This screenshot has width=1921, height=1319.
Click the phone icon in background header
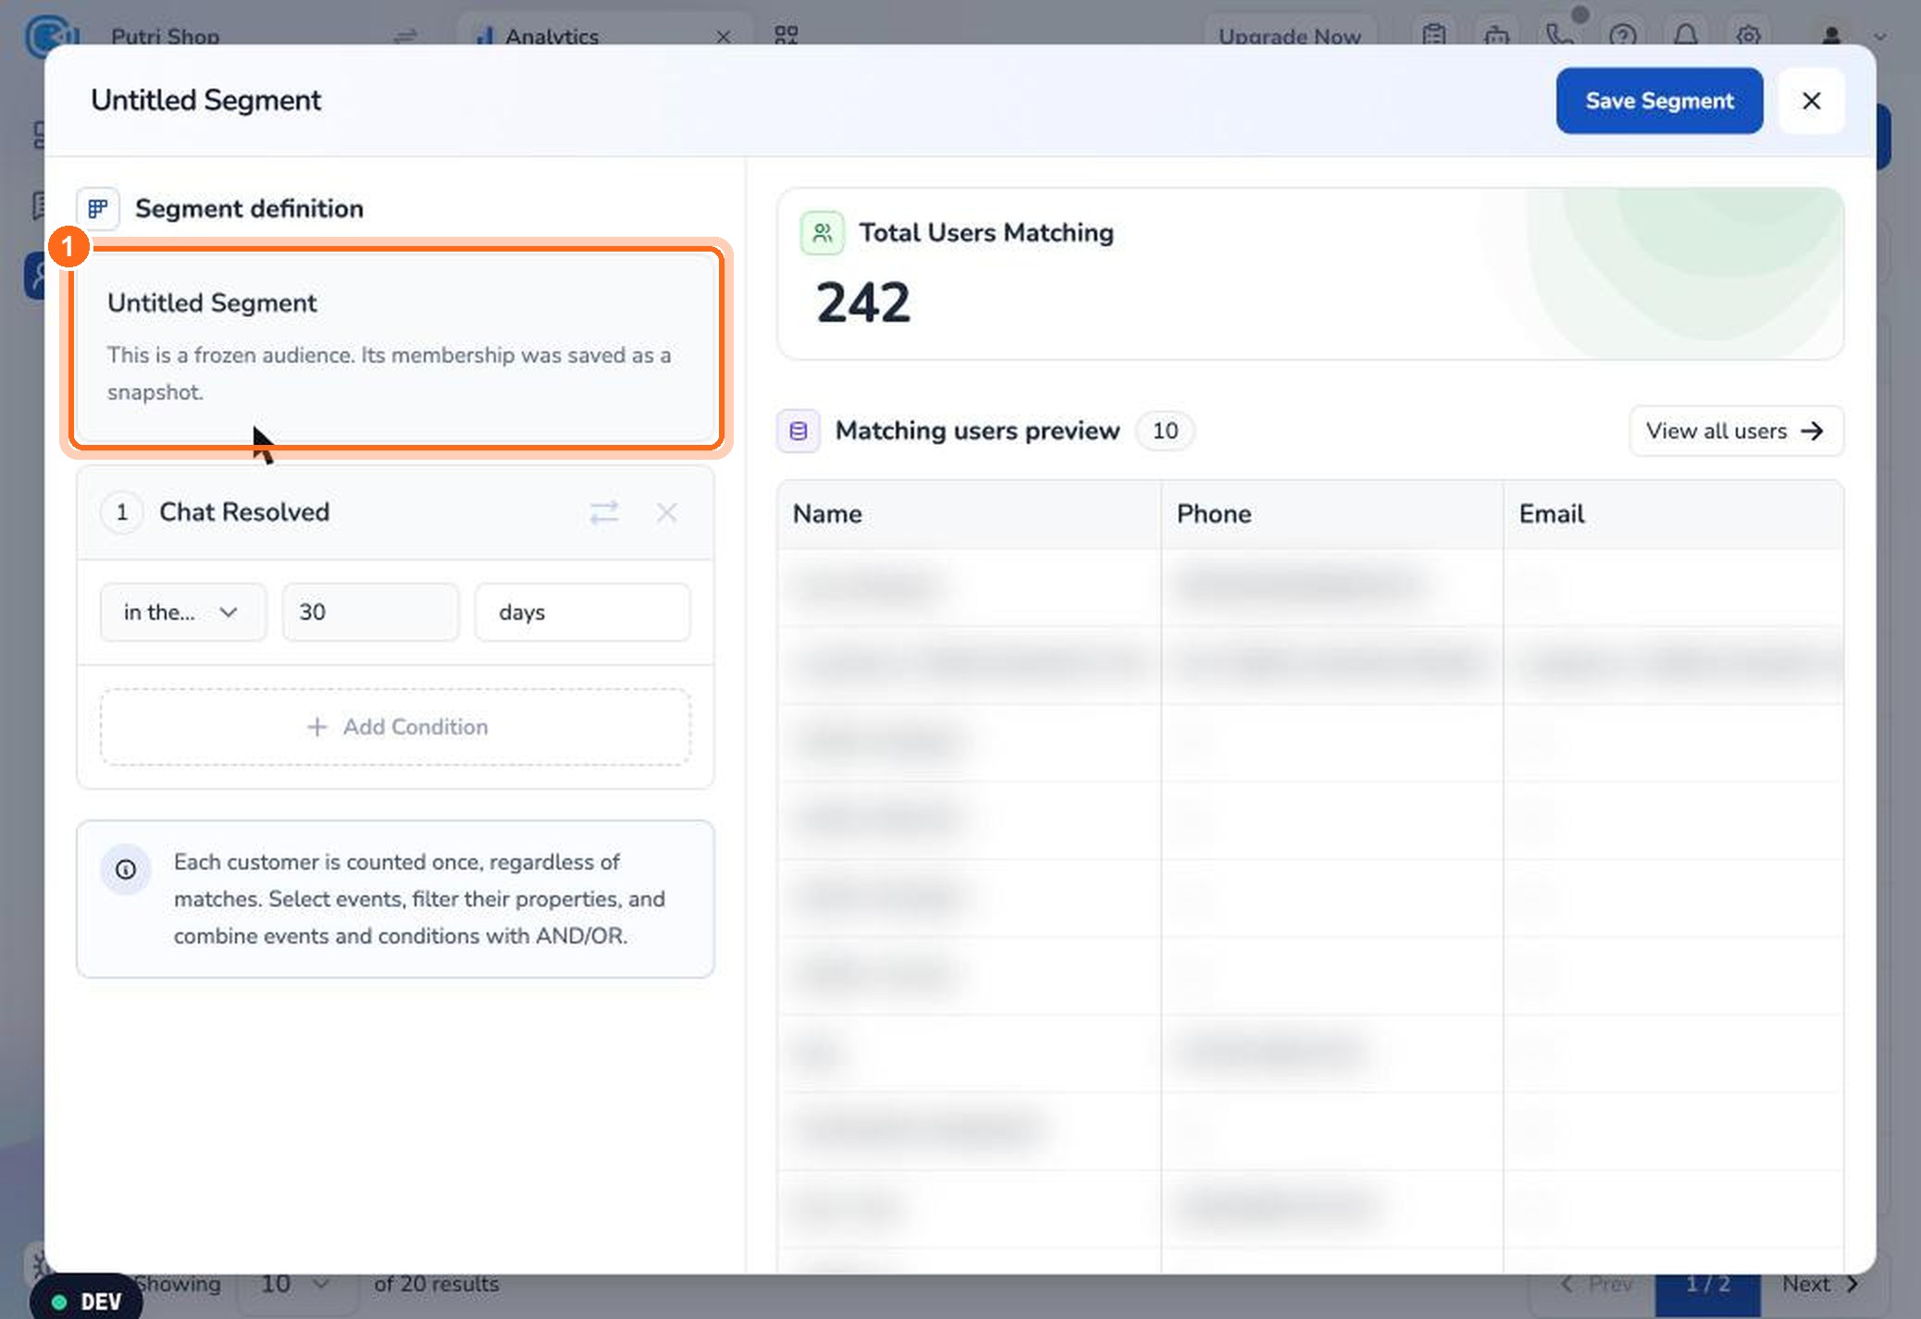point(1559,36)
